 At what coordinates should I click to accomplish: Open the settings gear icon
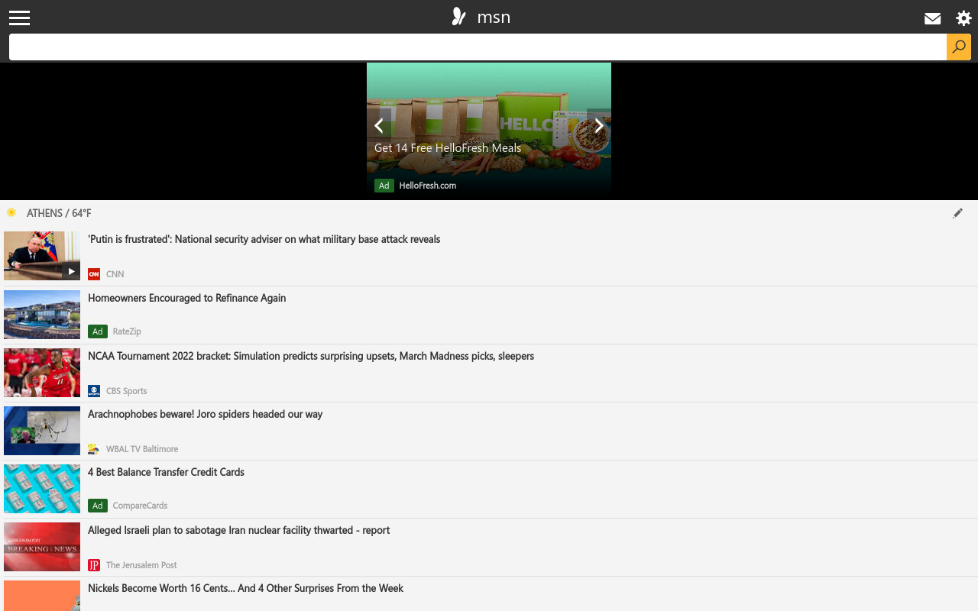tap(963, 18)
